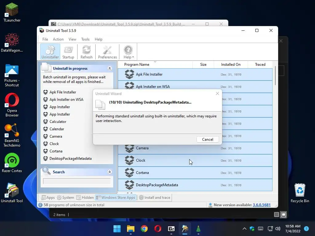
Task: Switch to the Apps tab
Action: pyautogui.click(x=48, y=198)
